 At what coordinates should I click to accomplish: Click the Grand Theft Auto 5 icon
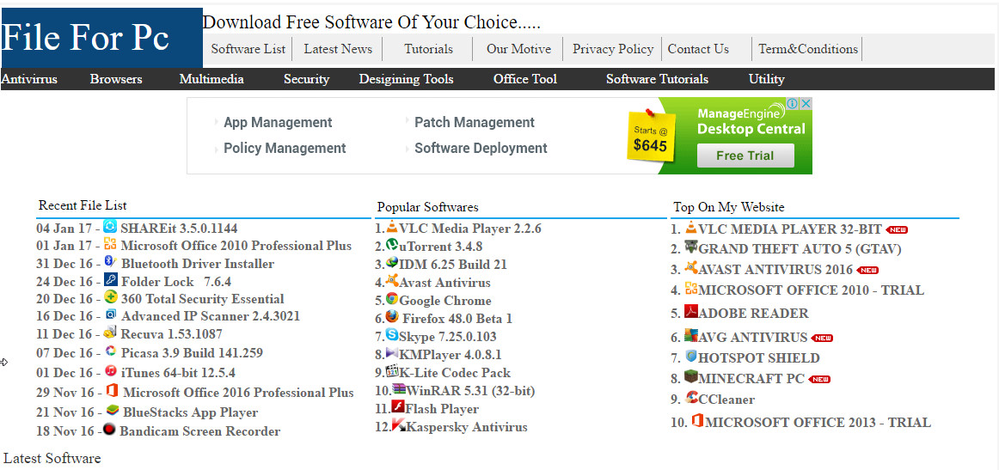pyautogui.click(x=691, y=247)
